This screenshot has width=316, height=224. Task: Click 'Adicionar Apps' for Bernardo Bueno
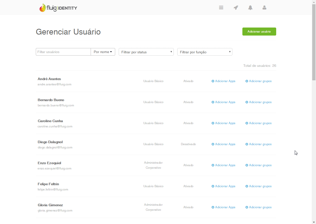225,102
